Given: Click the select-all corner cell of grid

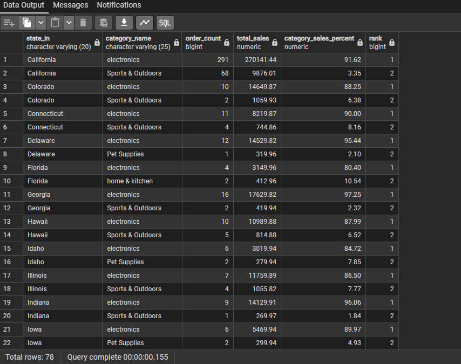Looking at the screenshot, I should pyautogui.click(x=11, y=43).
